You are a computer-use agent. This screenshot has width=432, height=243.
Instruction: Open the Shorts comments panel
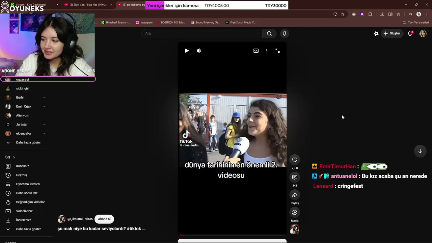coord(295,177)
